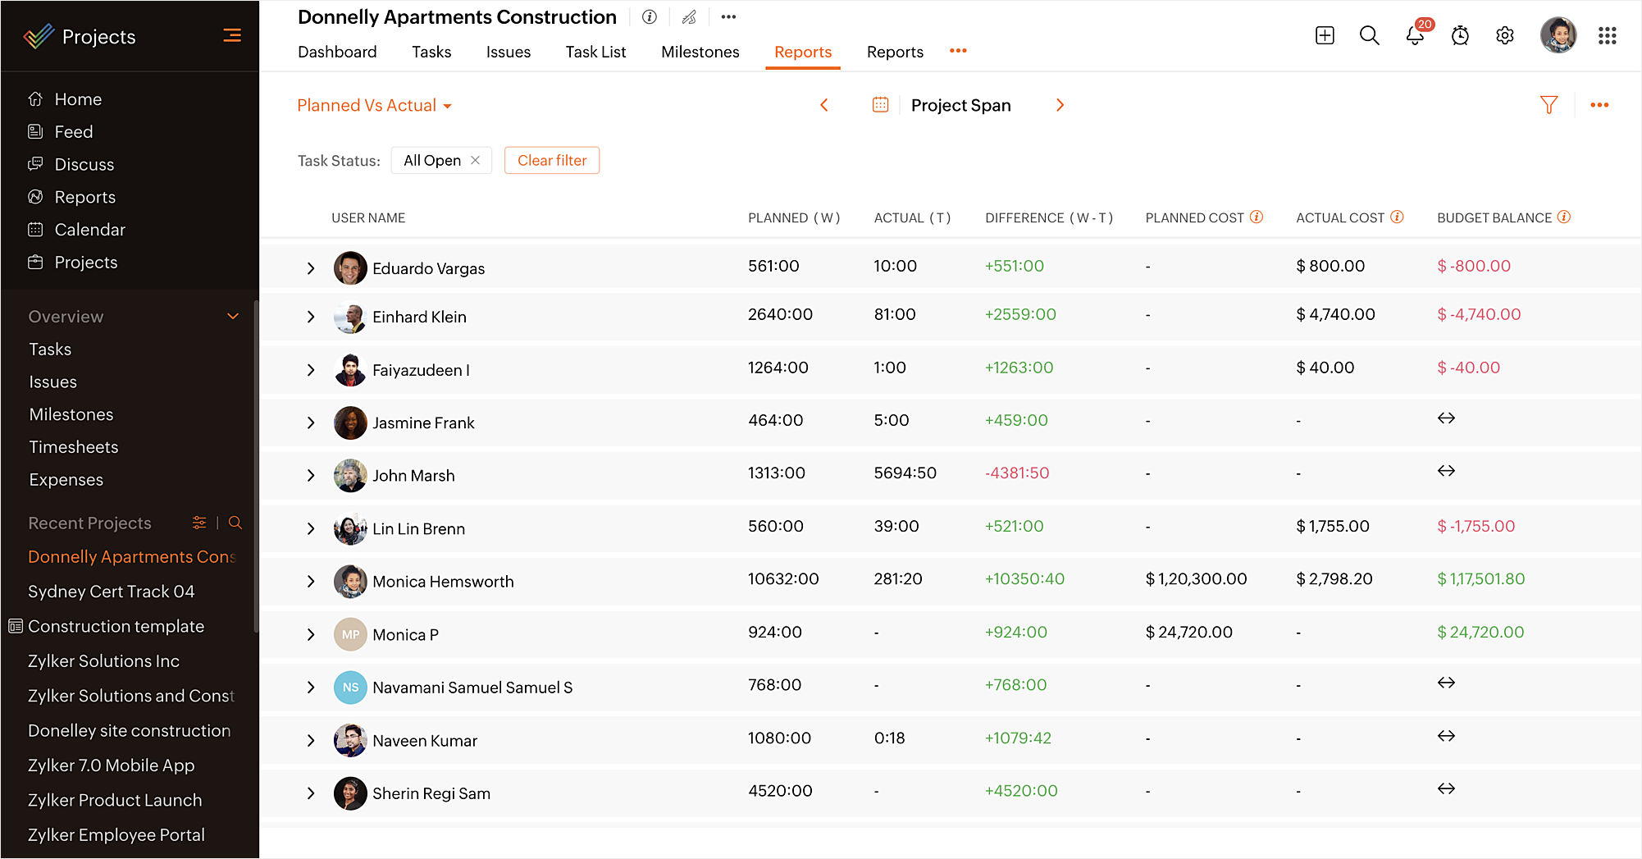Screen dimensions: 1642x859
Task: Click the notifications bell icon
Action: [1414, 35]
